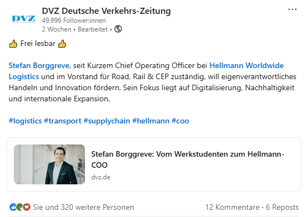Click thumbs-up emoji after Frei lesbar
Screen dimensions: 308x217
tap(62, 44)
